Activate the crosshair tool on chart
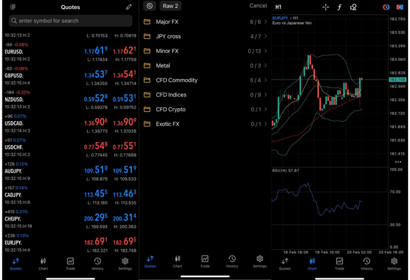410x280 pixels. tap(326, 7)
